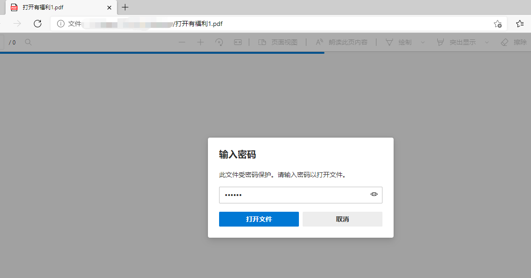The image size is (531, 278).
Task: Reload the page with the refresh icon
Action: click(x=38, y=24)
